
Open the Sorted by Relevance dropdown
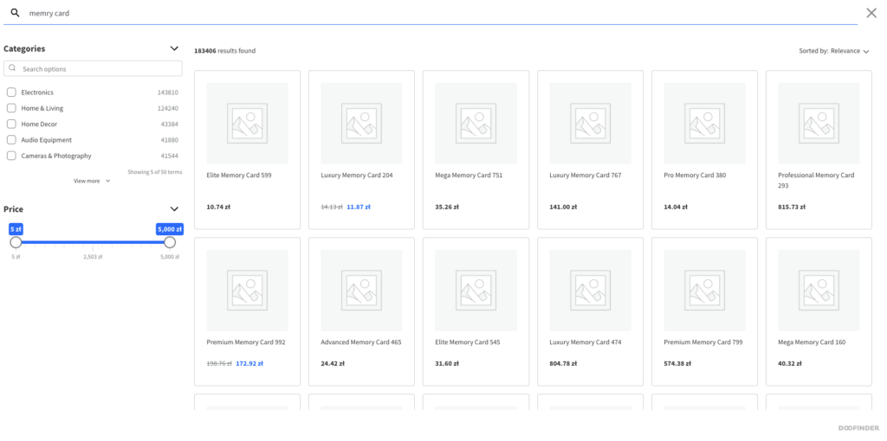tap(834, 51)
